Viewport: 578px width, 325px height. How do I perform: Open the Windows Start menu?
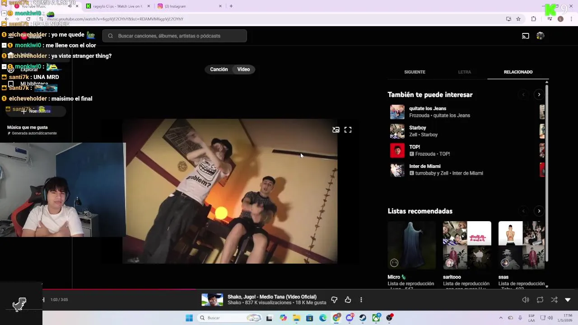(x=189, y=318)
